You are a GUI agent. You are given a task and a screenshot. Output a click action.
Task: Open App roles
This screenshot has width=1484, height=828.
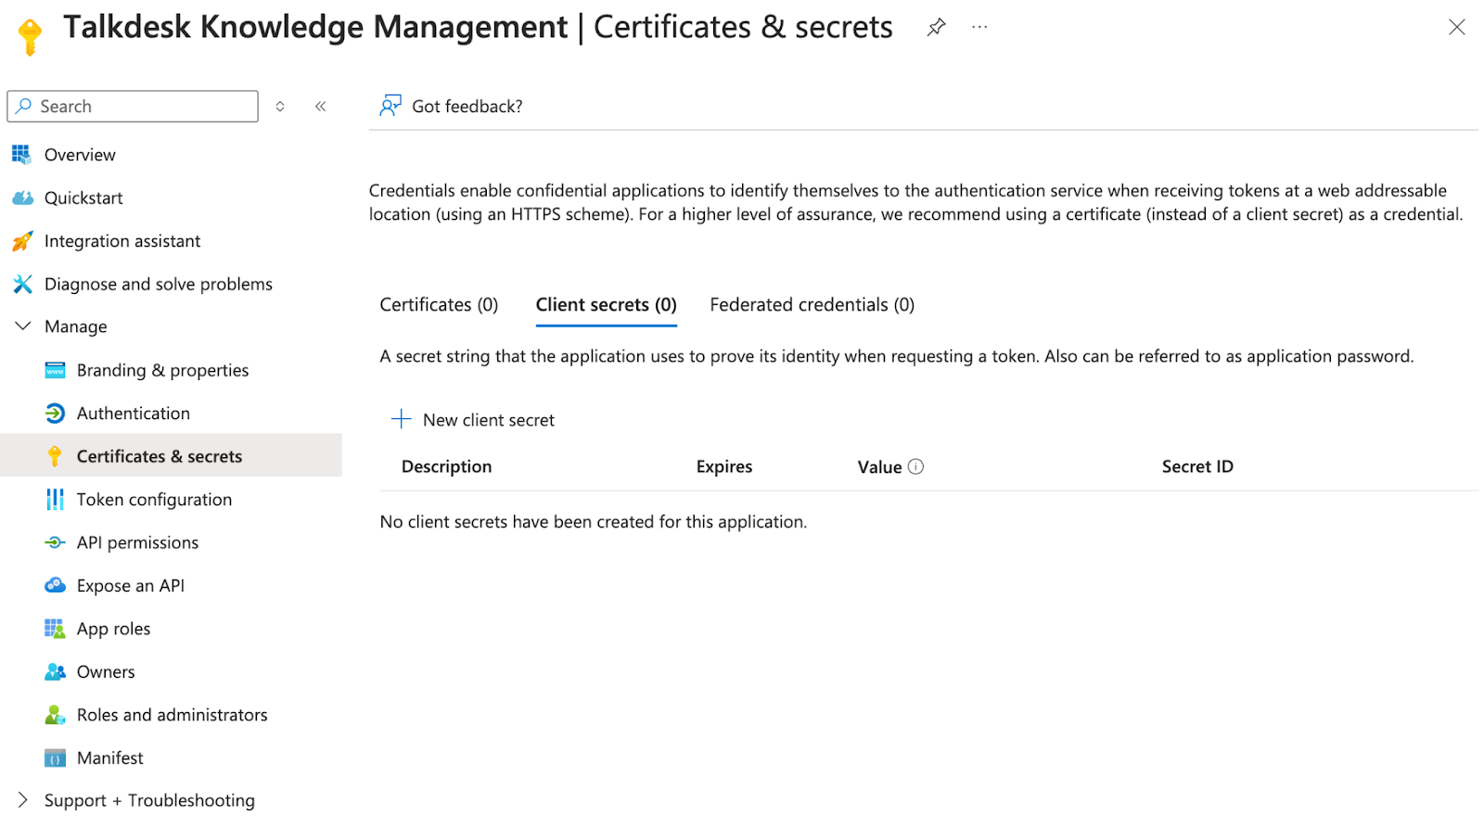[x=113, y=629]
